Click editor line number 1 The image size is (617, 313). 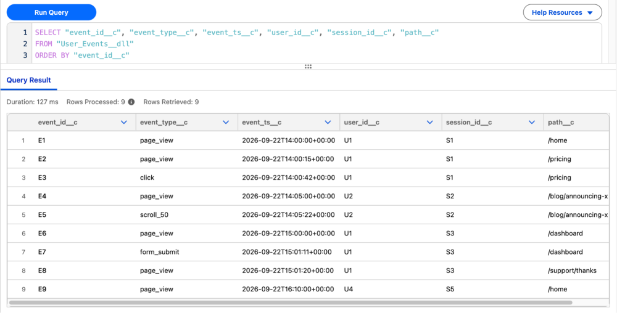pyautogui.click(x=25, y=33)
